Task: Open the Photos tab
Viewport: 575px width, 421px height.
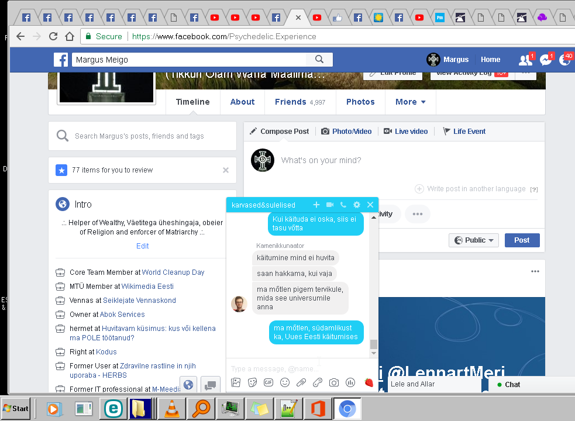Action: pos(360,102)
